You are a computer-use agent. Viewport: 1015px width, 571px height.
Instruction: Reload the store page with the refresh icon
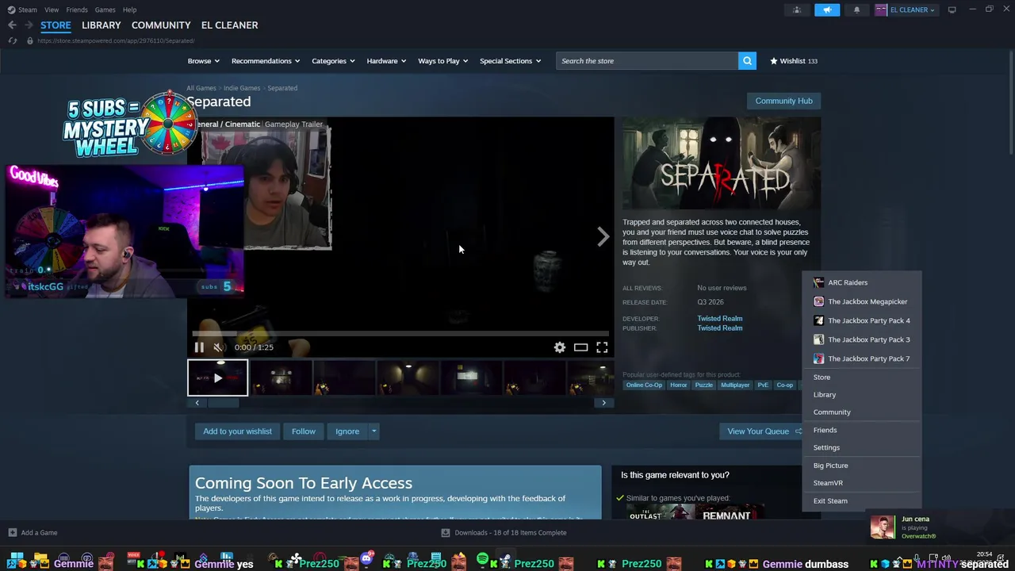pyautogui.click(x=12, y=40)
